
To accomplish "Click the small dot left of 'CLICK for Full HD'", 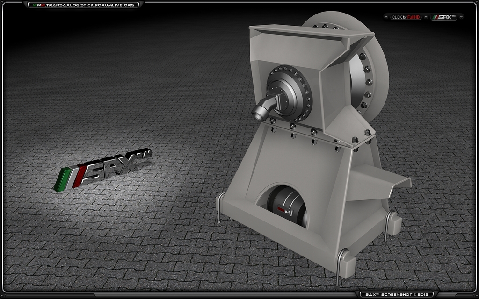I will click(386, 17).
